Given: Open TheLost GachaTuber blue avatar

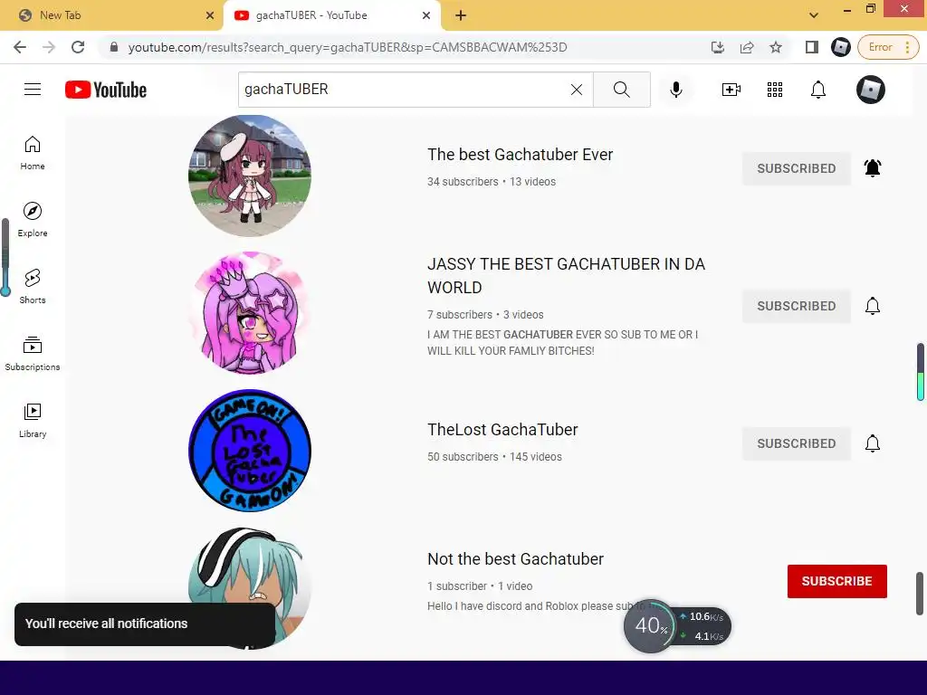Looking at the screenshot, I should pos(250,451).
